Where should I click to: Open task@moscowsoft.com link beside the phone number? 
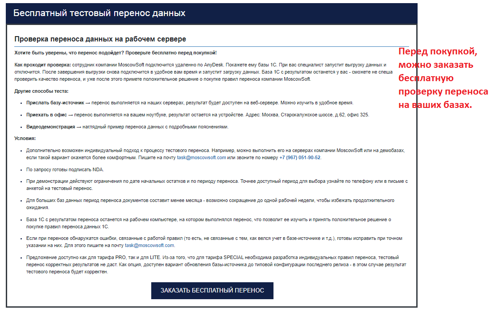click(201, 157)
